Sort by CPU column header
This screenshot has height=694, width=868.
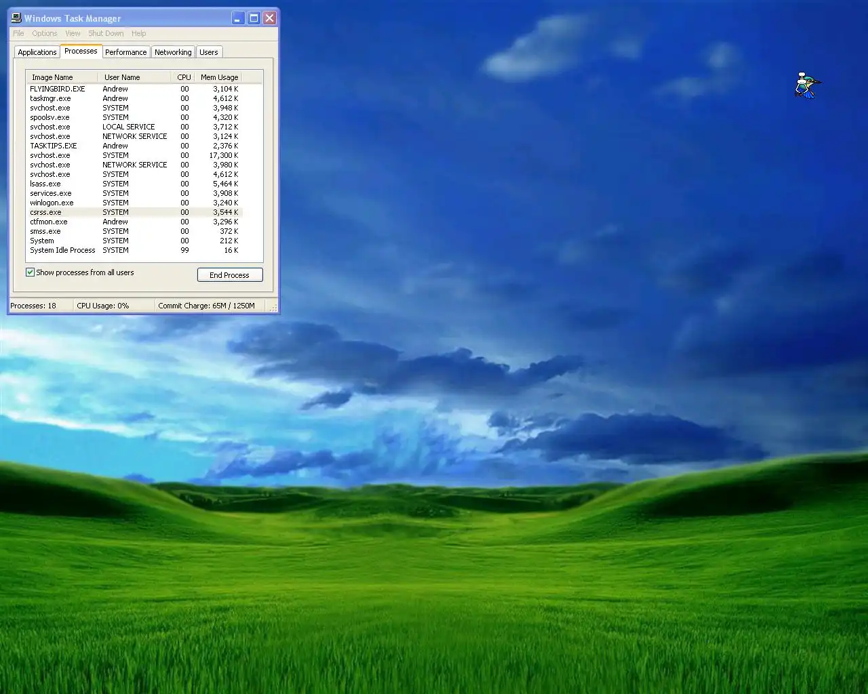click(x=183, y=77)
